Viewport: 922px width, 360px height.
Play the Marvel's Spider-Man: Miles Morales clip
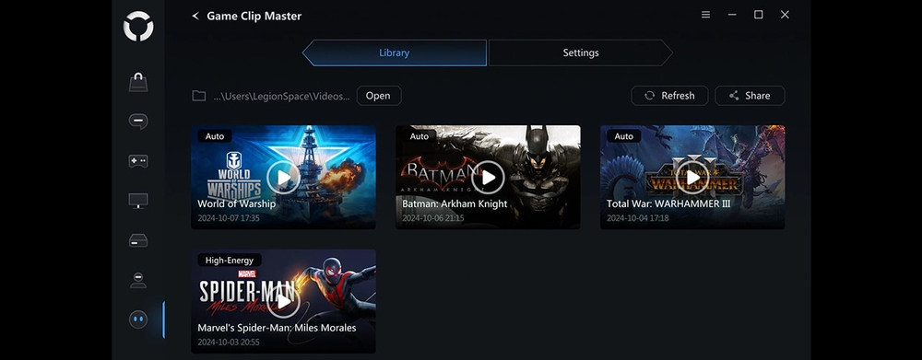click(283, 301)
